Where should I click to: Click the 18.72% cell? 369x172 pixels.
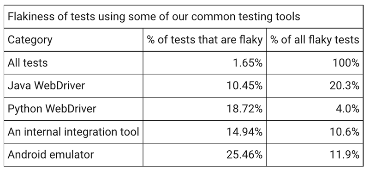pos(244,109)
